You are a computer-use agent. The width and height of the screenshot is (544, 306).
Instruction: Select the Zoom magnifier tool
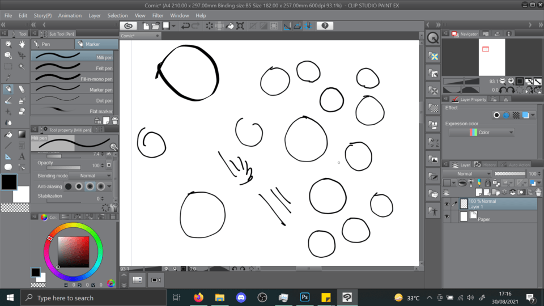8,44
